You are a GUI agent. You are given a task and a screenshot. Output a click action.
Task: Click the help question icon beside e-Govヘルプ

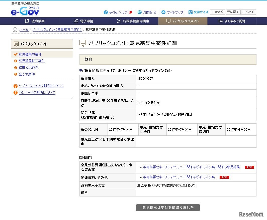pyautogui.click(x=106, y=12)
